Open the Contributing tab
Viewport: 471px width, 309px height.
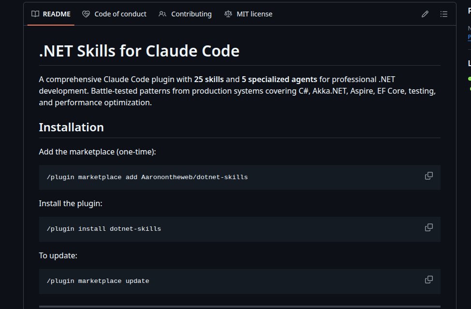pos(185,14)
